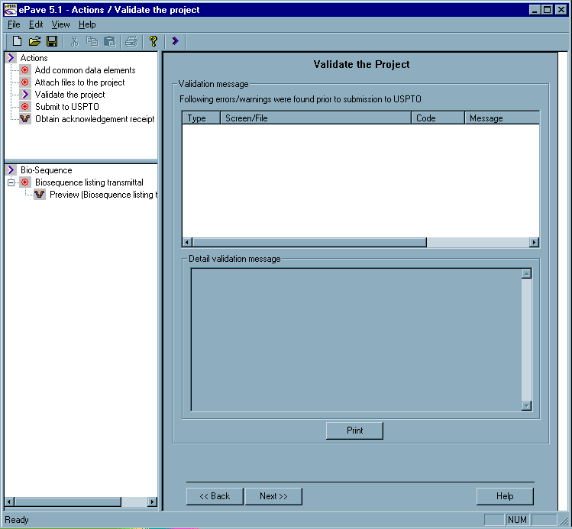Click the arrow icon next to Actions root
Image resolution: width=572 pixels, height=529 pixels.
point(11,57)
